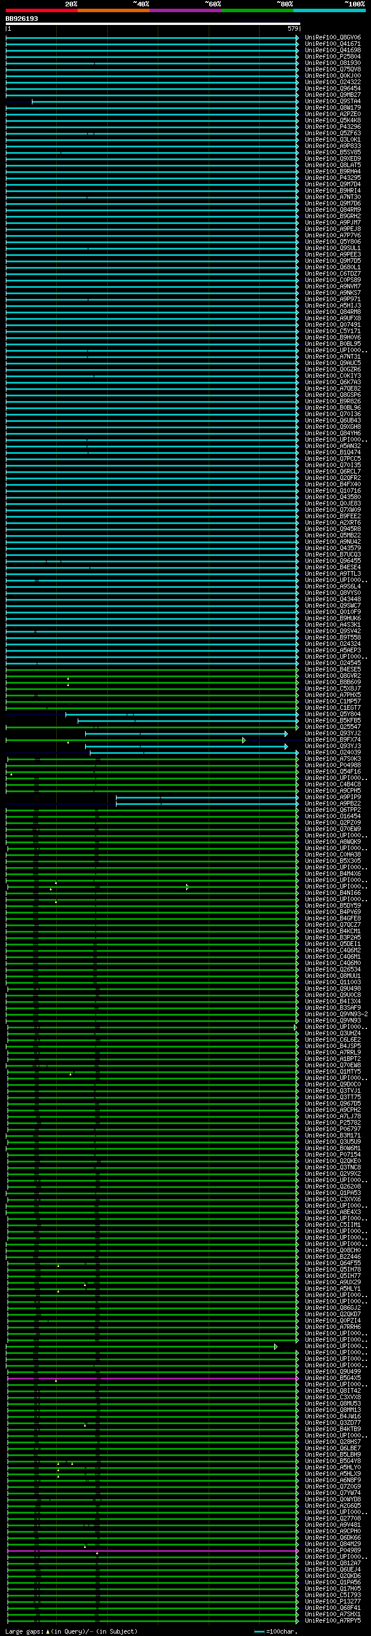
Task: Click the purple ~60% identity legend segment
Action: pos(186,10)
